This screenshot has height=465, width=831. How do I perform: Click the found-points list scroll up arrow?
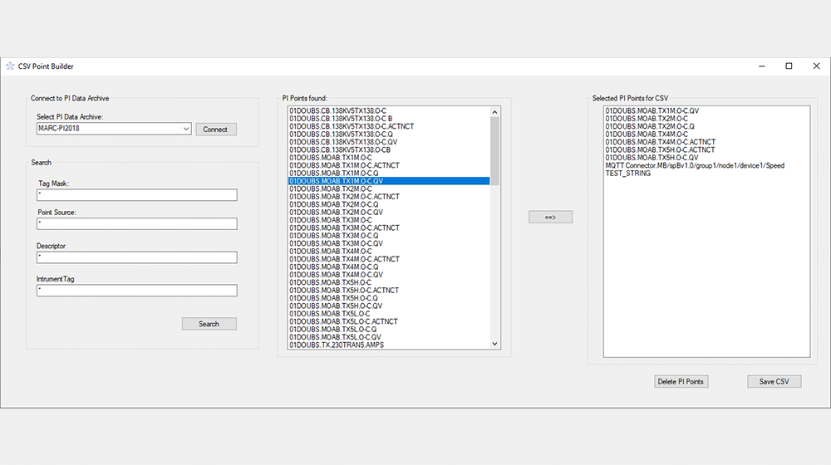click(x=494, y=112)
